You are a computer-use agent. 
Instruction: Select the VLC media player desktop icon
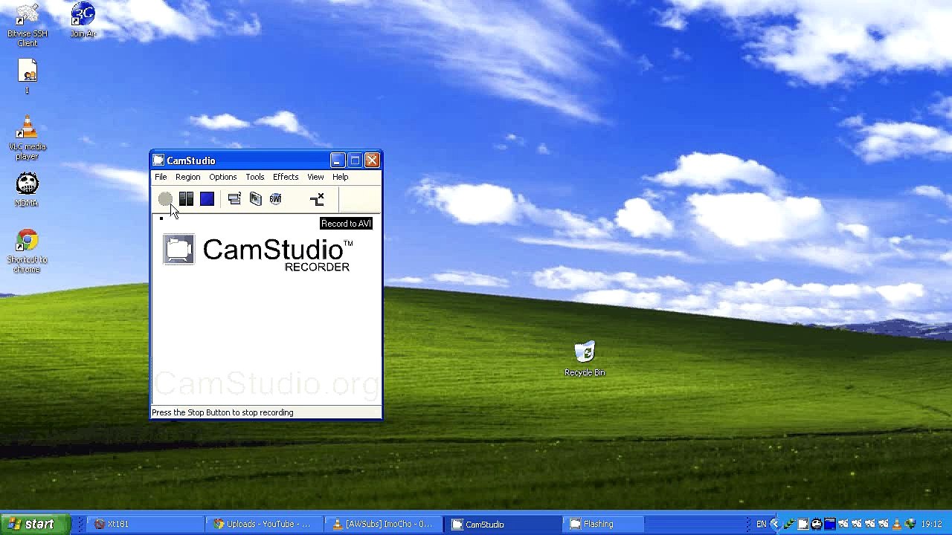[x=28, y=138]
